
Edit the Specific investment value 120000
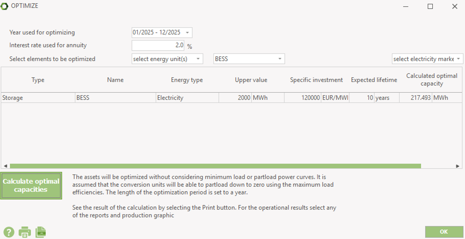click(303, 98)
